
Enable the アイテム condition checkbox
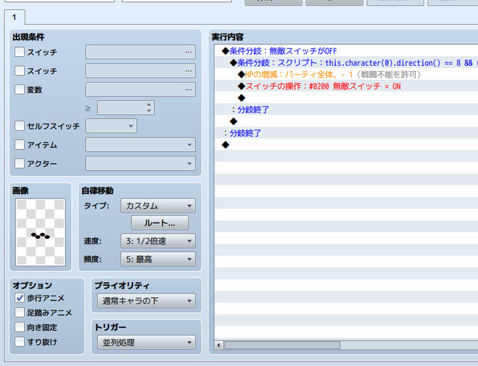19,144
